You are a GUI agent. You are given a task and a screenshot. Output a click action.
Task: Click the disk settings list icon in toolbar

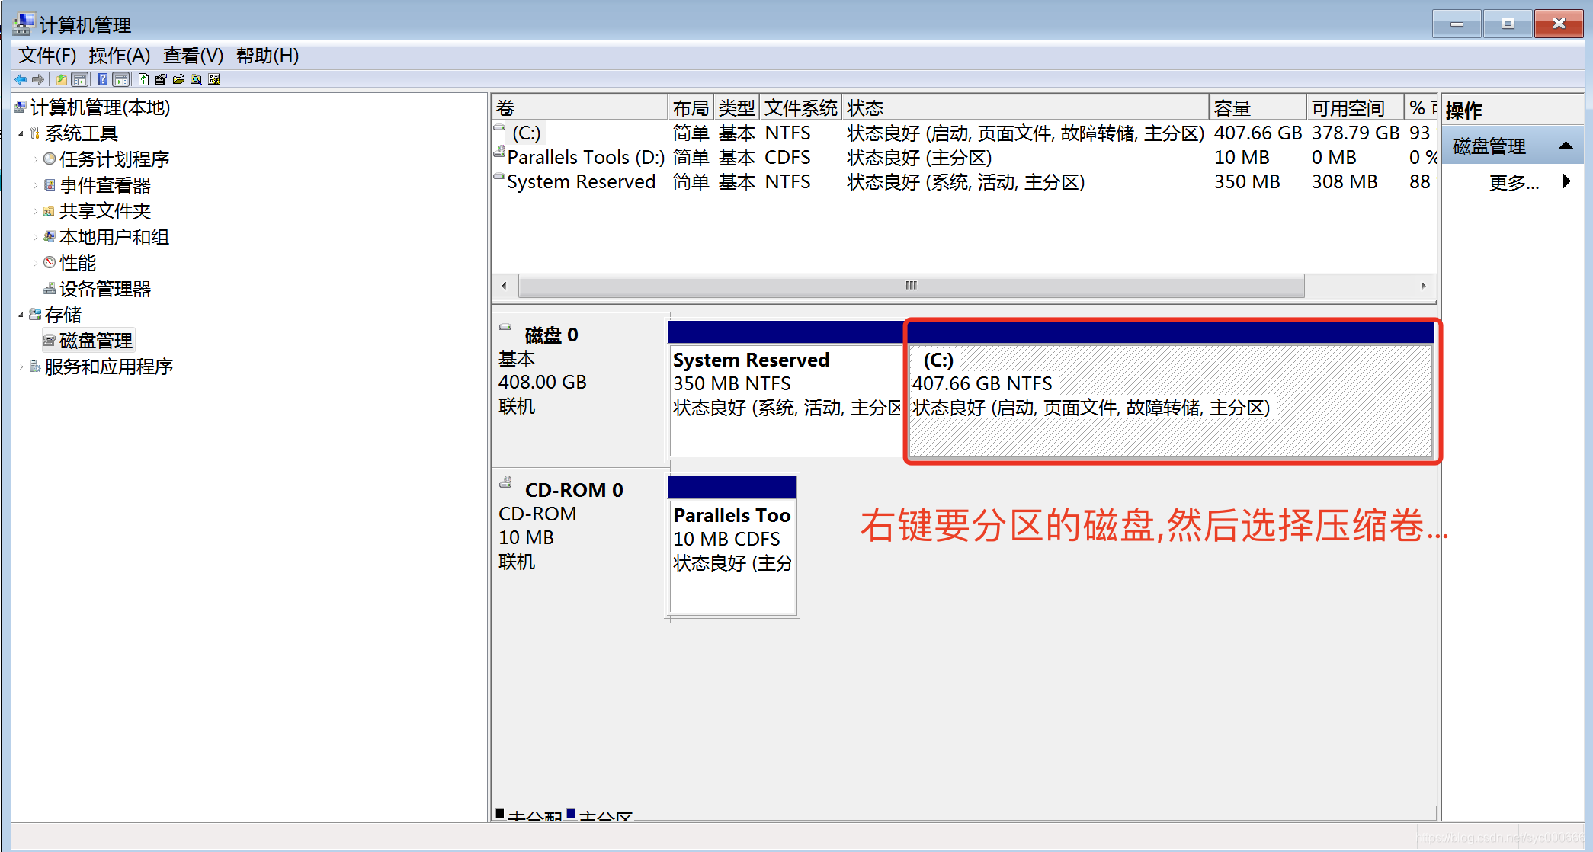[x=214, y=79]
